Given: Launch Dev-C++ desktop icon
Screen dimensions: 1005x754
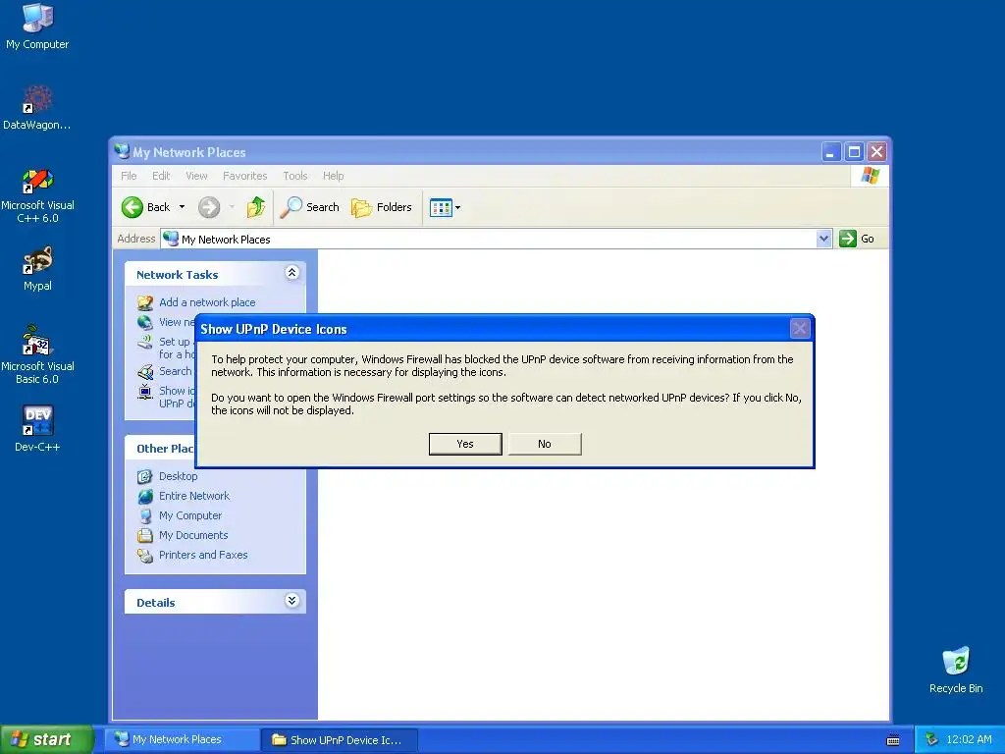Looking at the screenshot, I should click(37, 428).
